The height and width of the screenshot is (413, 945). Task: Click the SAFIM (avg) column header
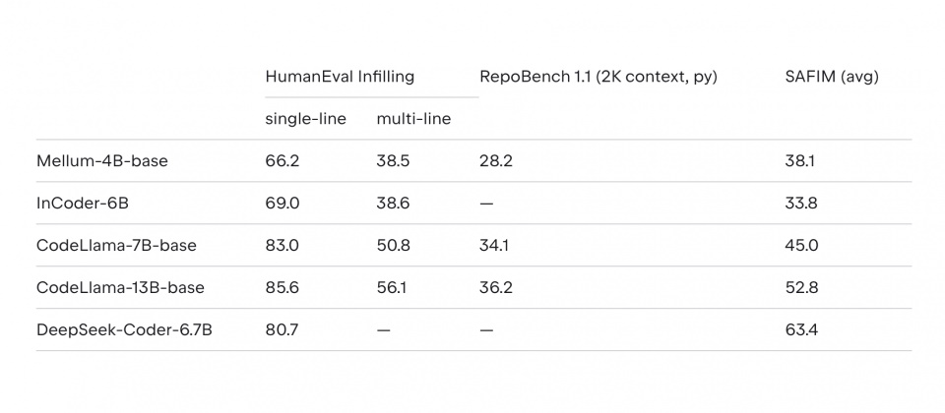832,77
